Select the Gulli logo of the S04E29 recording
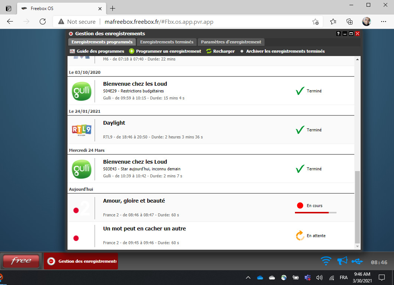The height and width of the screenshot is (285, 394). [x=82, y=91]
